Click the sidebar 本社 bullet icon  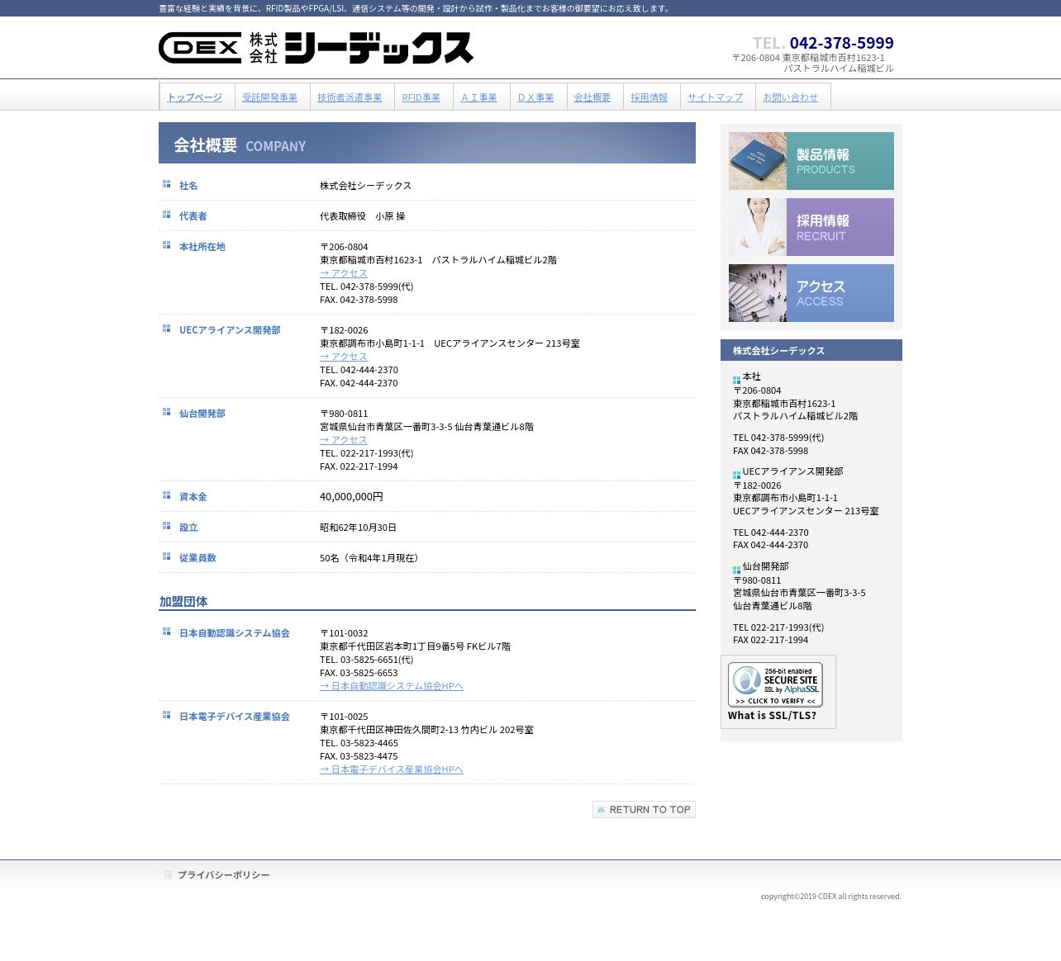737,381
